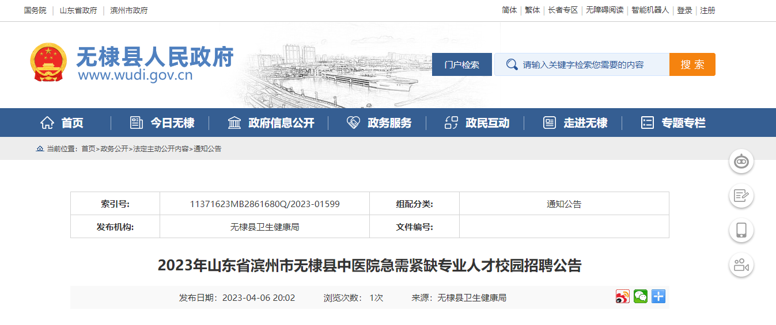Click the 门户检索 button
This screenshot has width=776, height=325.
(462, 64)
